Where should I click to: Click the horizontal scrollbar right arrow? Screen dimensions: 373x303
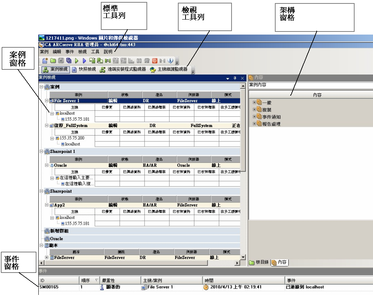coord(237,263)
